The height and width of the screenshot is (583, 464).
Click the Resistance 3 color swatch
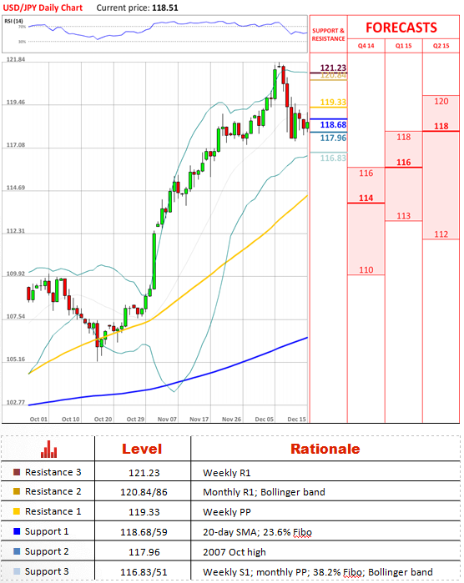[x=17, y=472]
